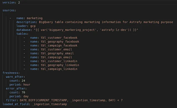
Task: Click the count value 70
Action: tap(23, 93)
